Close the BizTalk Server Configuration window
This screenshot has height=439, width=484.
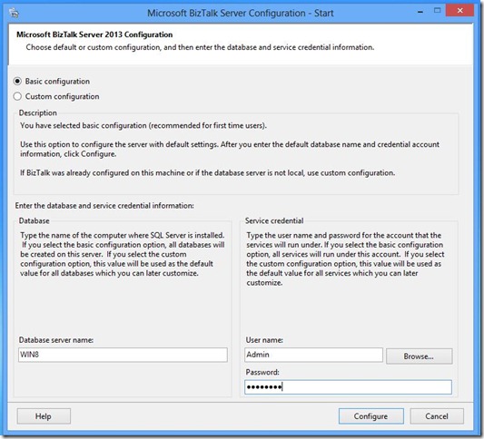pos(459,11)
